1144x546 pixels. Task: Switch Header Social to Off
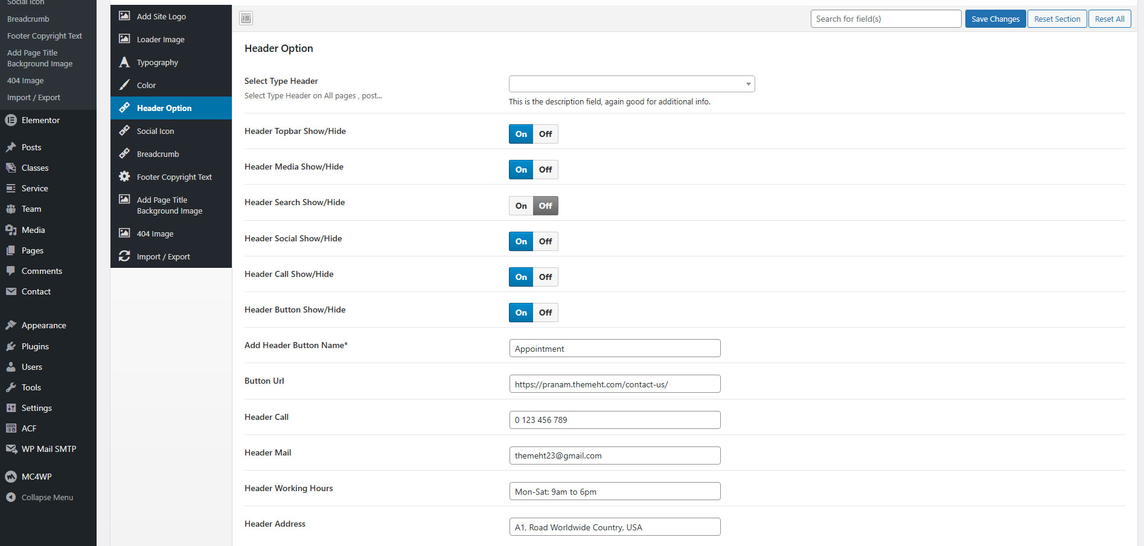click(x=545, y=241)
